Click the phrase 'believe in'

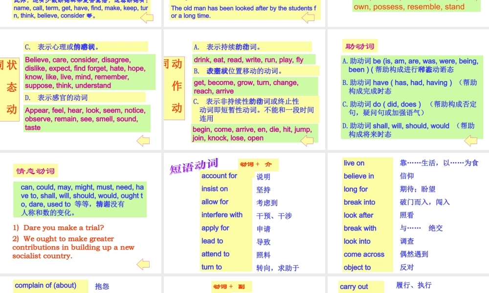click(358, 176)
